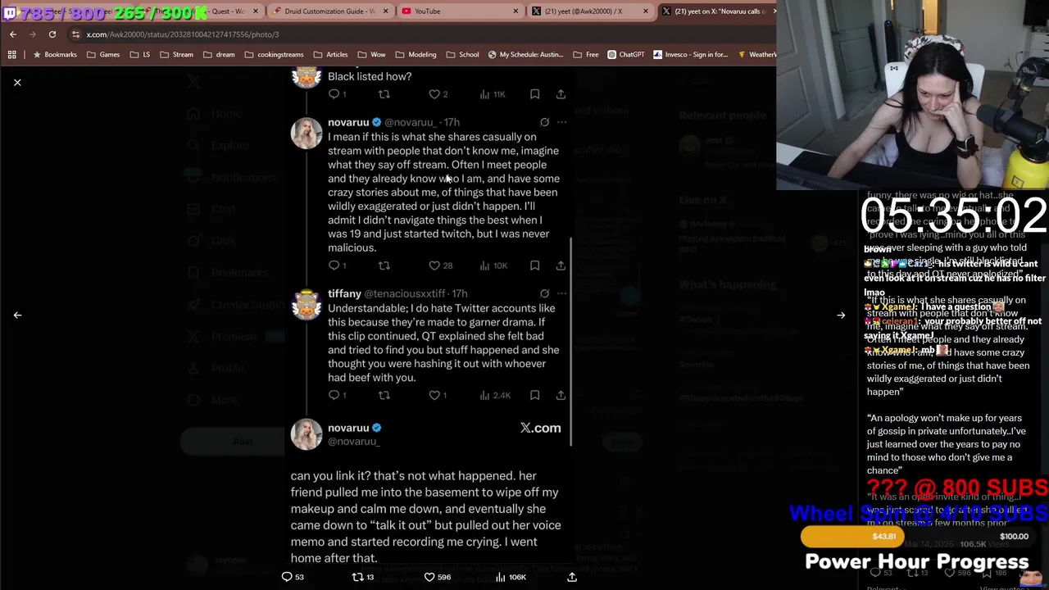Go back with browser back arrow

pos(12,34)
